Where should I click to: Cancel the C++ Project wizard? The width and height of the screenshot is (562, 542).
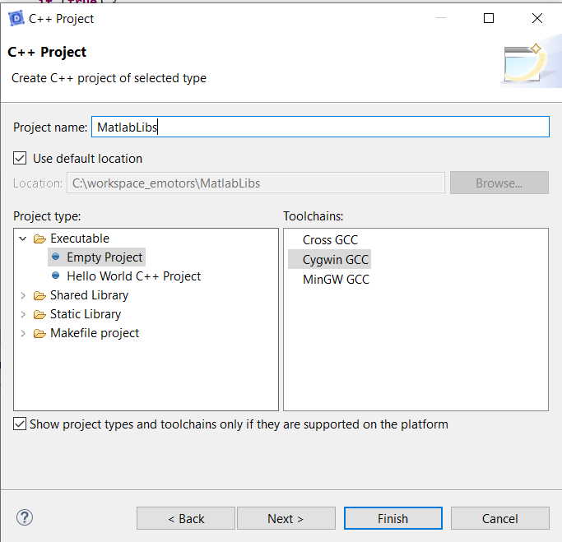click(500, 518)
